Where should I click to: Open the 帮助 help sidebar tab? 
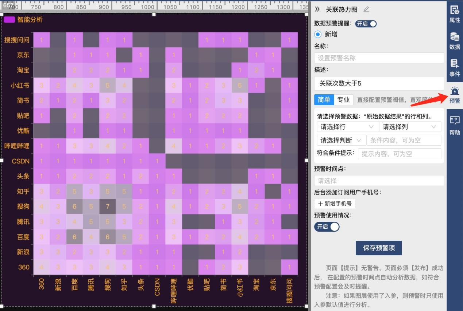[455, 125]
